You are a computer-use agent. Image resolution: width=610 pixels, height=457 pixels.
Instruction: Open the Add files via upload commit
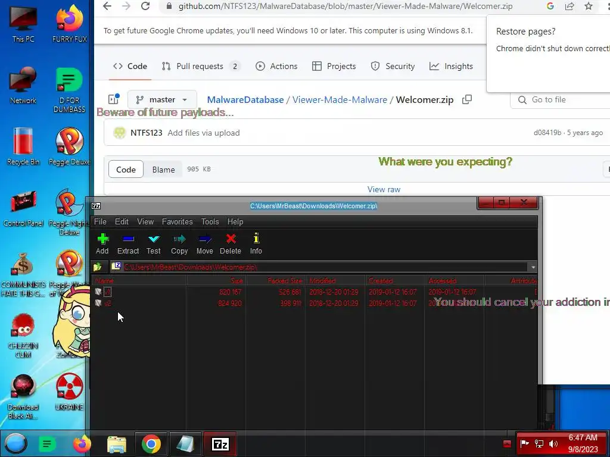204,133
